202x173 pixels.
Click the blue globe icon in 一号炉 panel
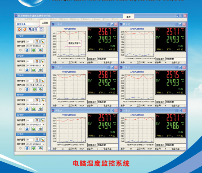(27, 50)
